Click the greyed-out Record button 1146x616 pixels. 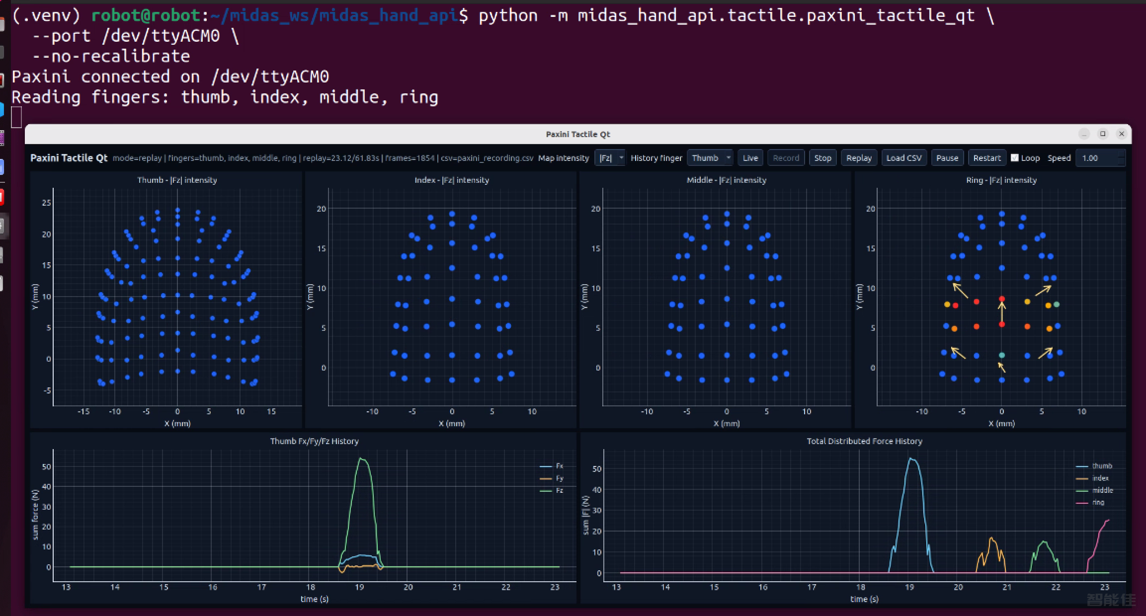click(x=786, y=158)
